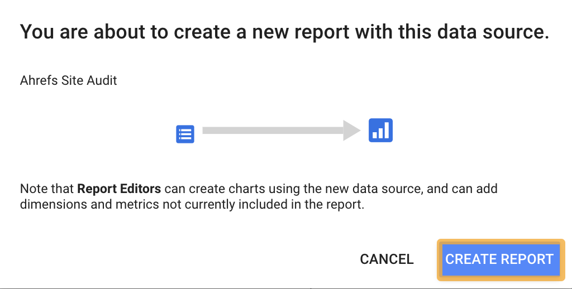Screen dimensions: 572x289
Task: Click the bold Report Editors text
Action: [119, 189]
